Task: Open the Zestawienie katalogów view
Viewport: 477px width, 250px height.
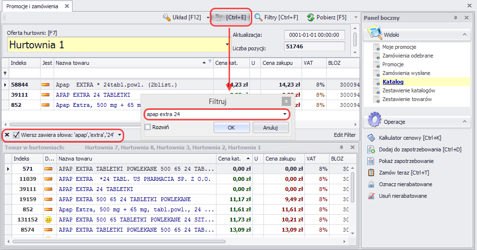Action: click(408, 90)
